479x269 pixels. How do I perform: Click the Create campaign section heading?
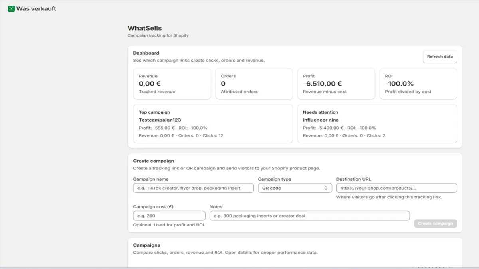coord(153,161)
